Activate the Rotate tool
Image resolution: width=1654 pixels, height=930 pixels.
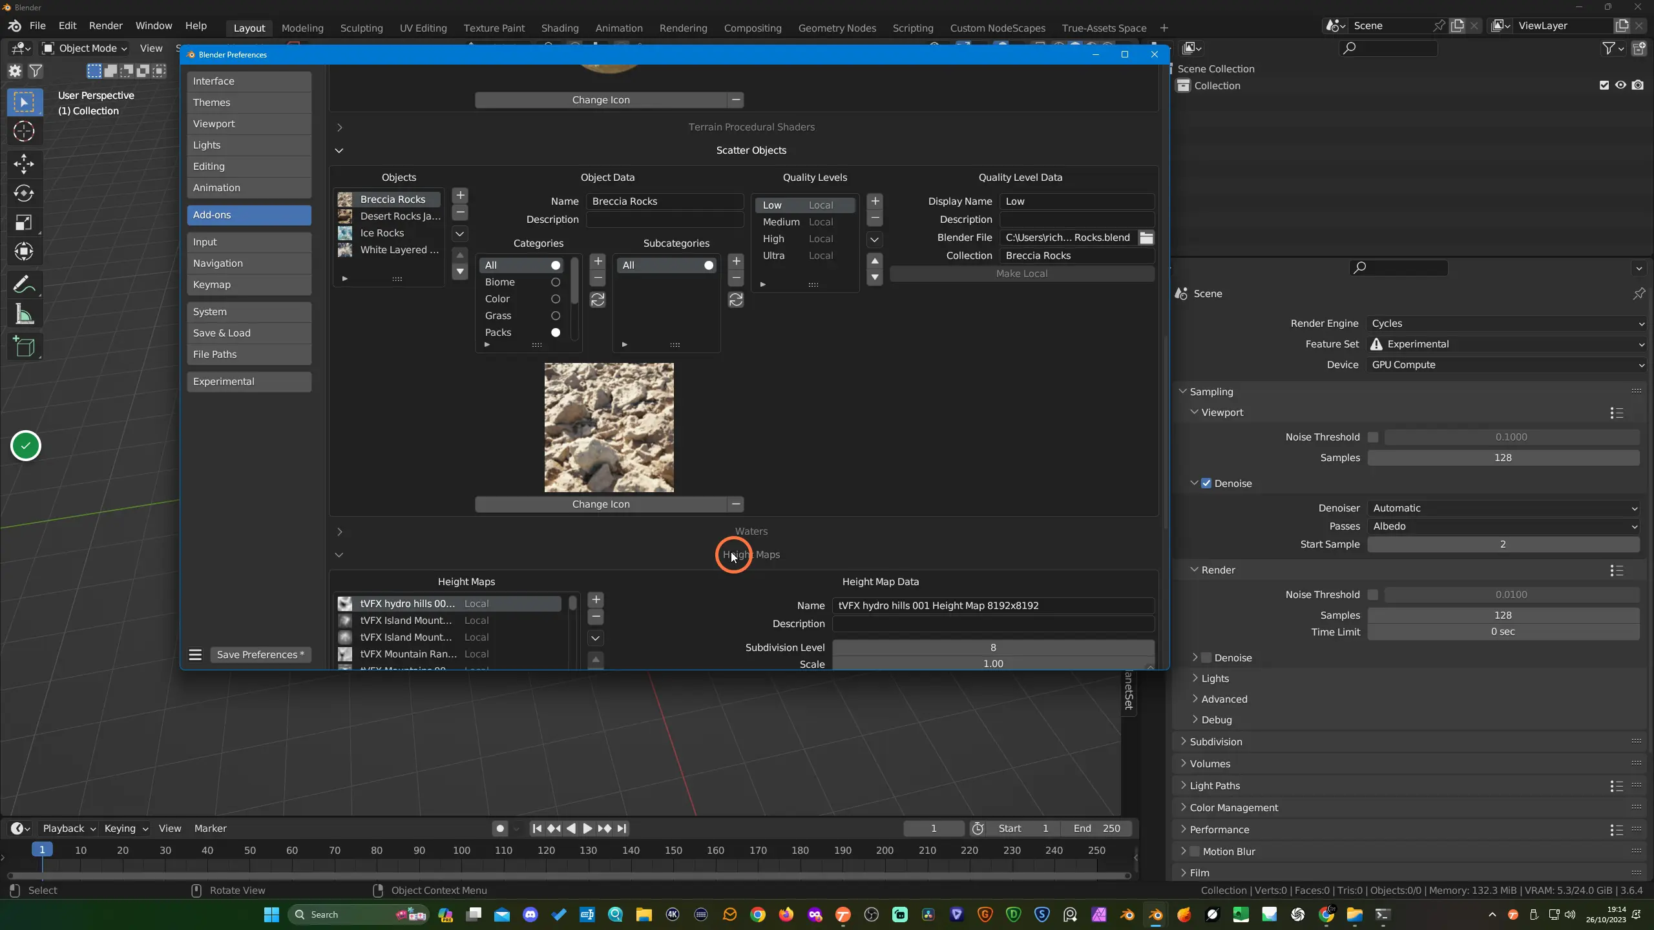pos(24,193)
